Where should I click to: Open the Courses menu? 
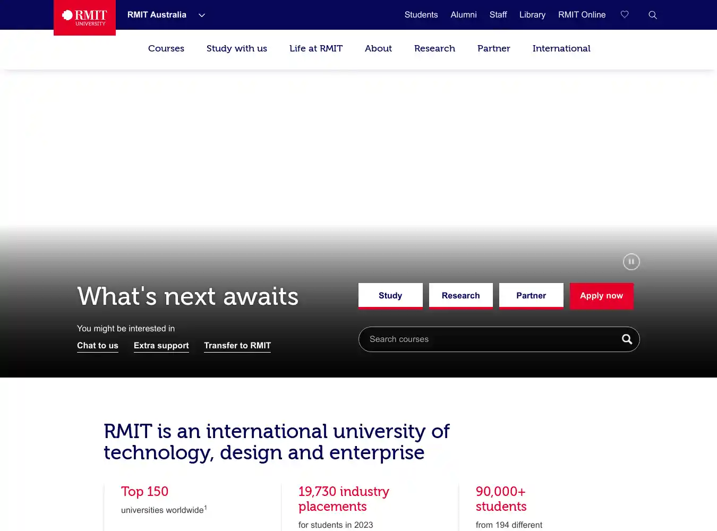pyautogui.click(x=166, y=48)
